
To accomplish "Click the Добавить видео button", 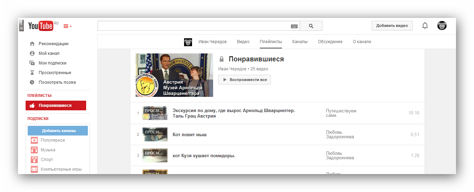I will coord(392,26).
